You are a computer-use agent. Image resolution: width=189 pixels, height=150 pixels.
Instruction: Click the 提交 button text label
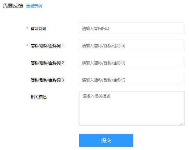coord(106,140)
